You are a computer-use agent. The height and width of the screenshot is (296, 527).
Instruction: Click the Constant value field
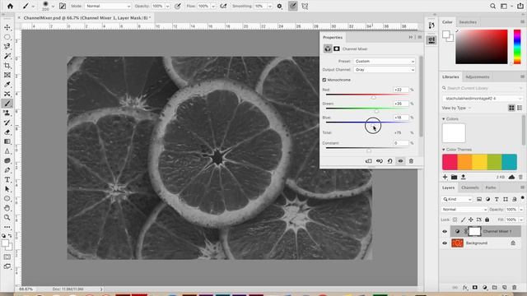tap(401, 143)
